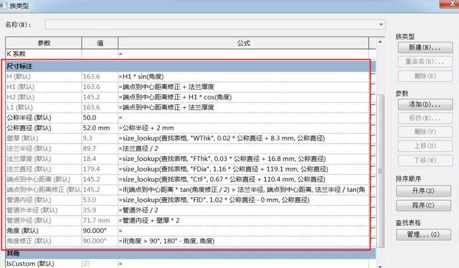Click 下移(W) to move parameter down

(424, 160)
